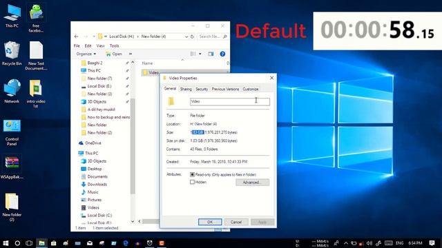Launch Microsoft Edge from the taskbar
The height and width of the screenshot is (248, 442).
[126, 243]
